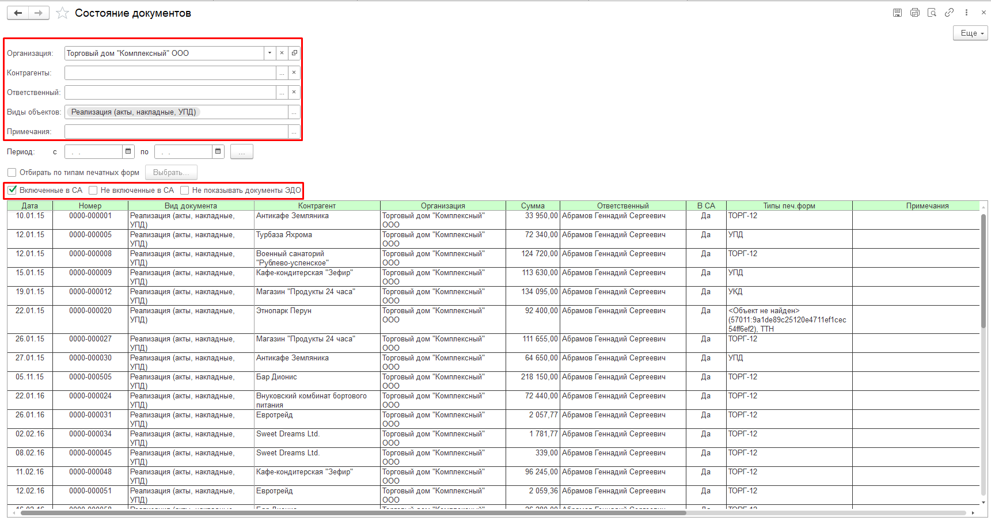Add page to favorites with star icon

click(x=62, y=13)
